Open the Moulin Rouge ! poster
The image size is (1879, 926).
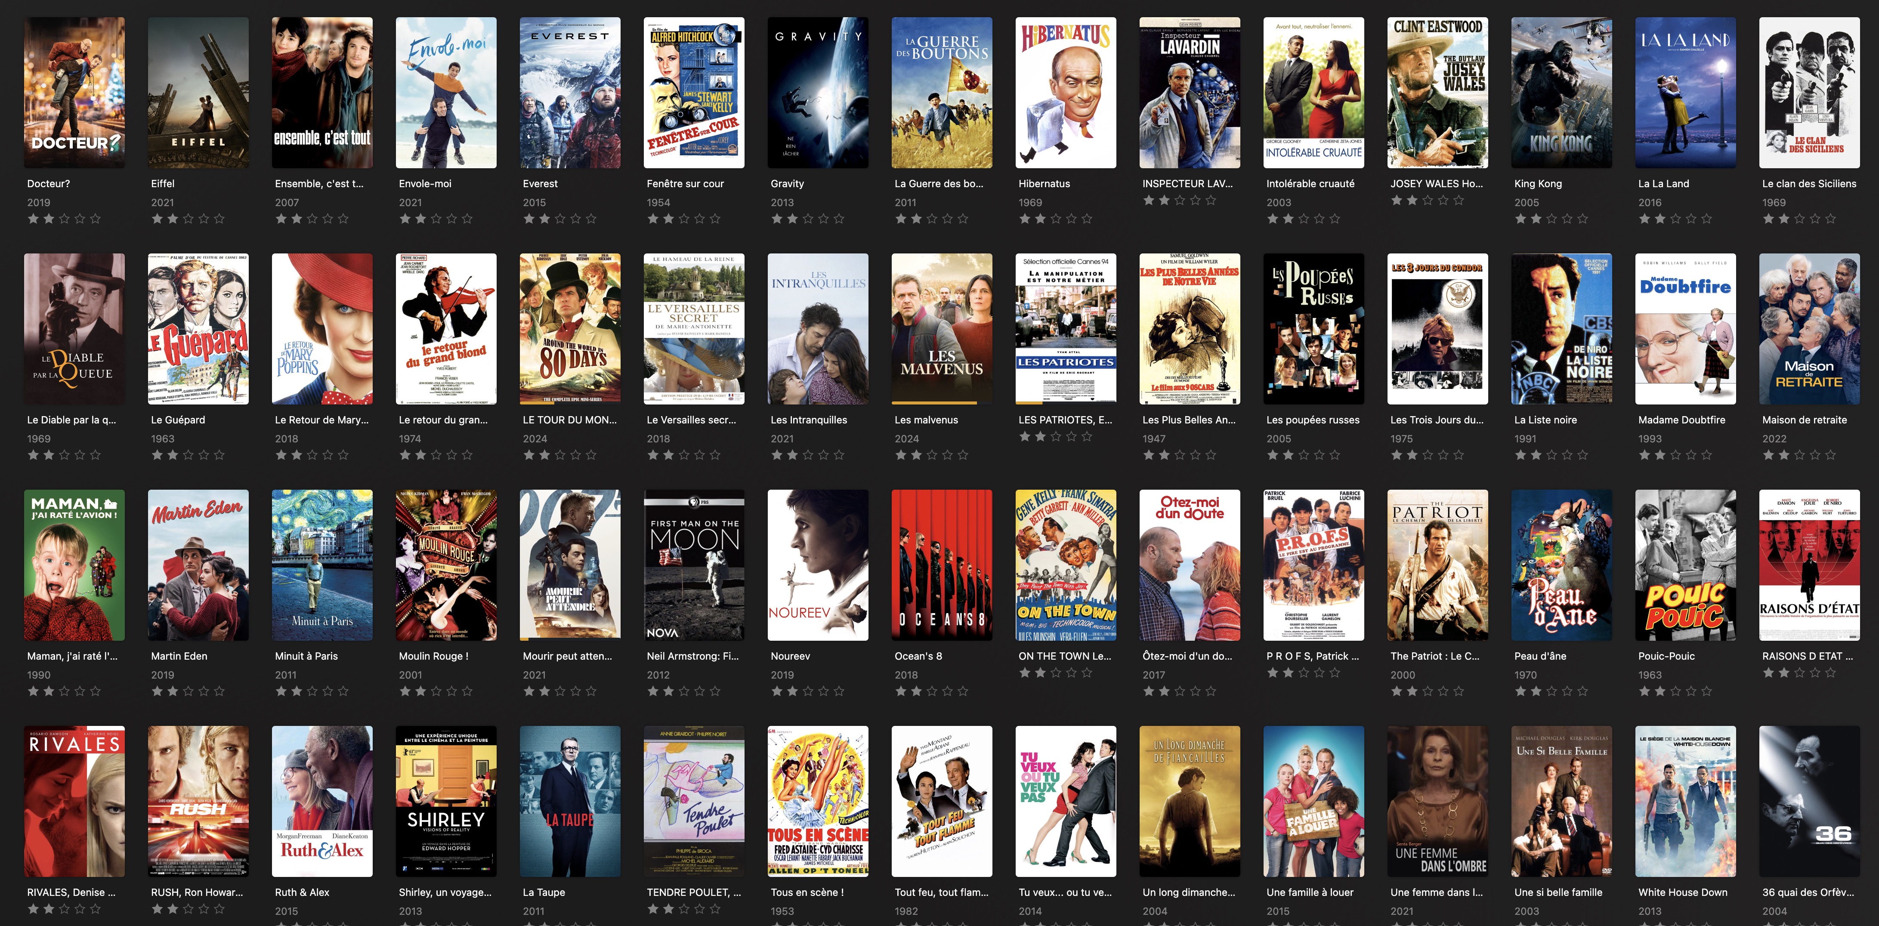click(x=446, y=565)
